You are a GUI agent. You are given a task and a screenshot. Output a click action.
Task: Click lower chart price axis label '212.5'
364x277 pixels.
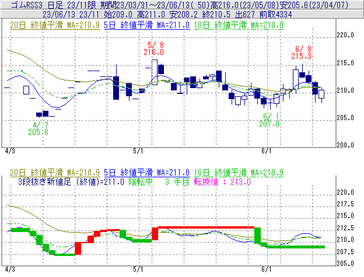(345, 228)
